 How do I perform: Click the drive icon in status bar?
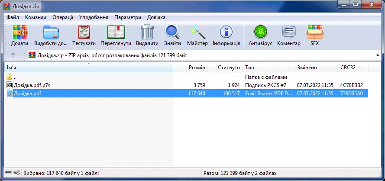pos(9,173)
